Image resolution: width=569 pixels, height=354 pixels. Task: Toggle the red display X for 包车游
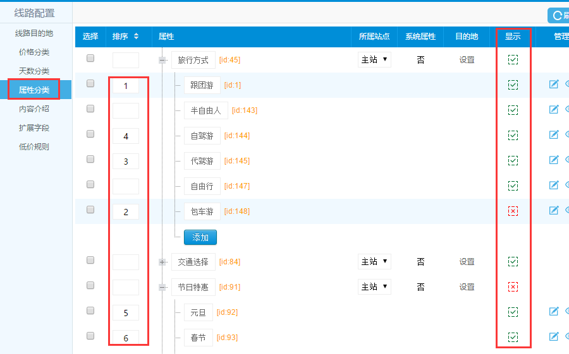(x=513, y=211)
